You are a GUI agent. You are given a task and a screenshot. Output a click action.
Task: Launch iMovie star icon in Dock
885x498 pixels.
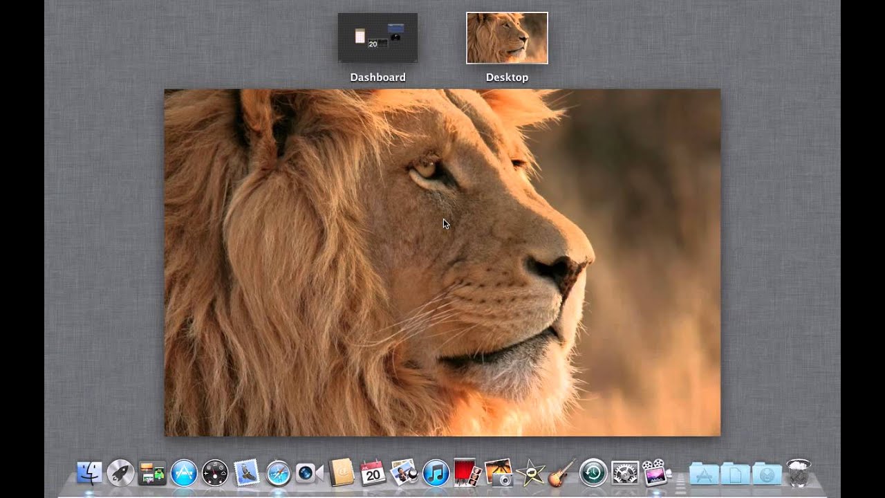(x=530, y=473)
